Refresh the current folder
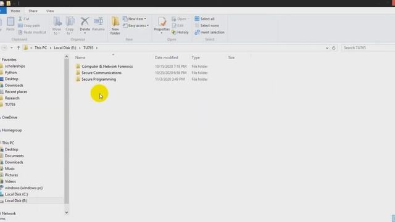Image resolution: width=395 pixels, height=222 pixels. pos(334,48)
